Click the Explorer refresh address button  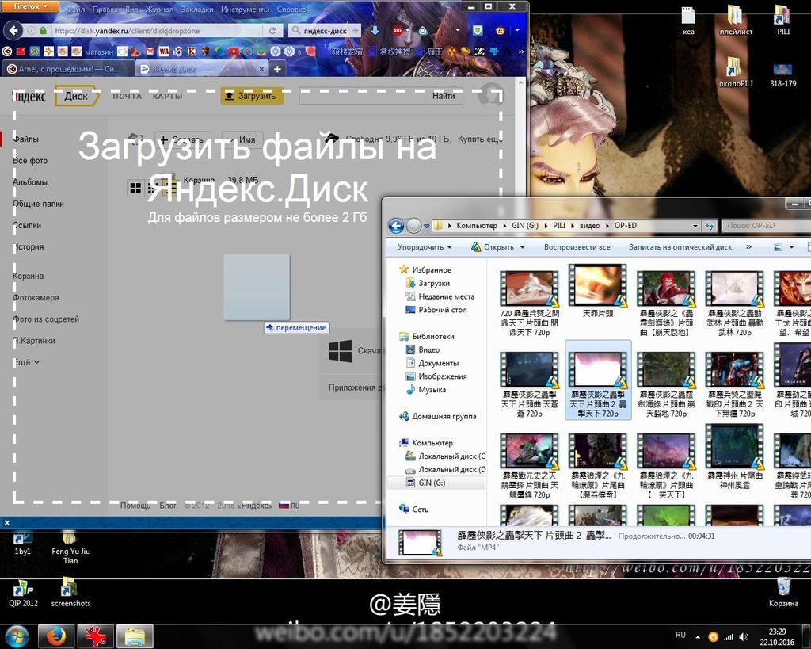click(710, 226)
